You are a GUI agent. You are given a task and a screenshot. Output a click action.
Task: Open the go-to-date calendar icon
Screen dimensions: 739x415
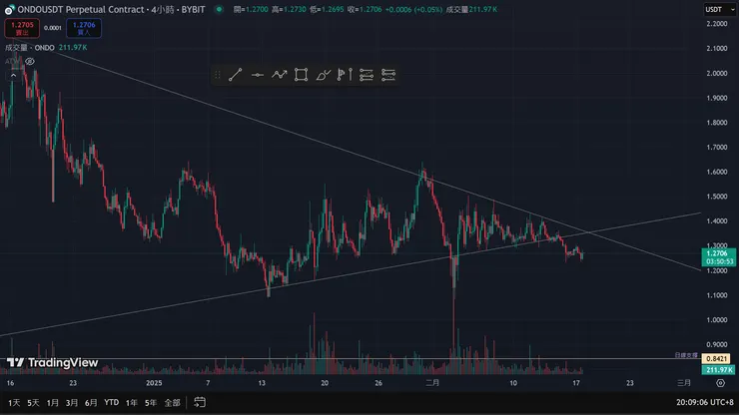point(200,402)
